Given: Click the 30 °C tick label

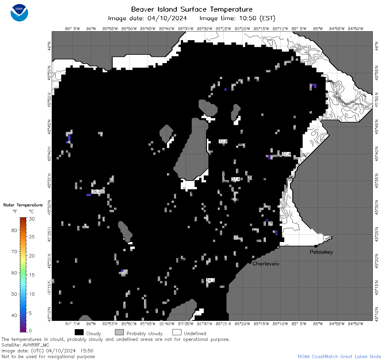Looking at the screenshot, I should tap(32, 219).
